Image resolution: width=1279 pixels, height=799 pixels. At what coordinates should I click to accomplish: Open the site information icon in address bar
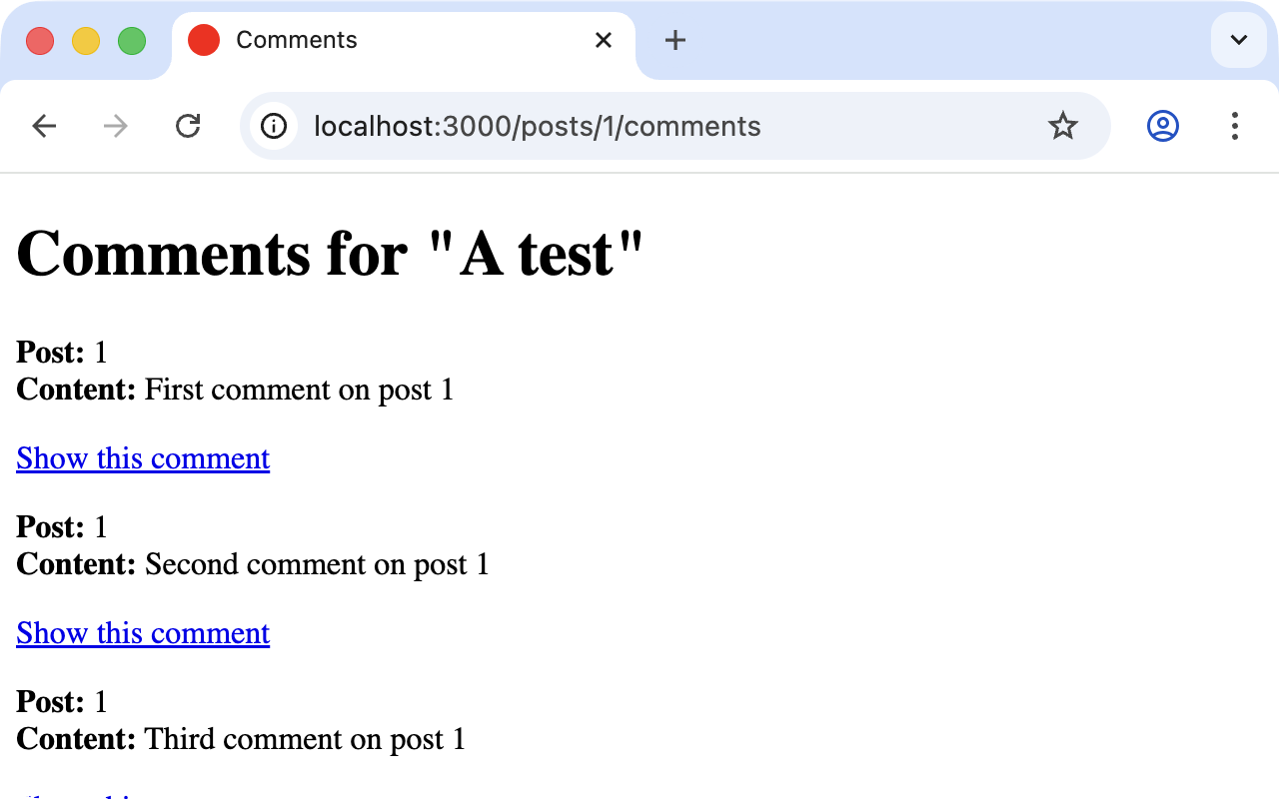[274, 126]
